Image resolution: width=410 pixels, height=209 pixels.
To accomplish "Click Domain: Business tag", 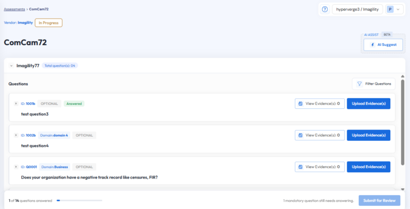I will [54, 167].
